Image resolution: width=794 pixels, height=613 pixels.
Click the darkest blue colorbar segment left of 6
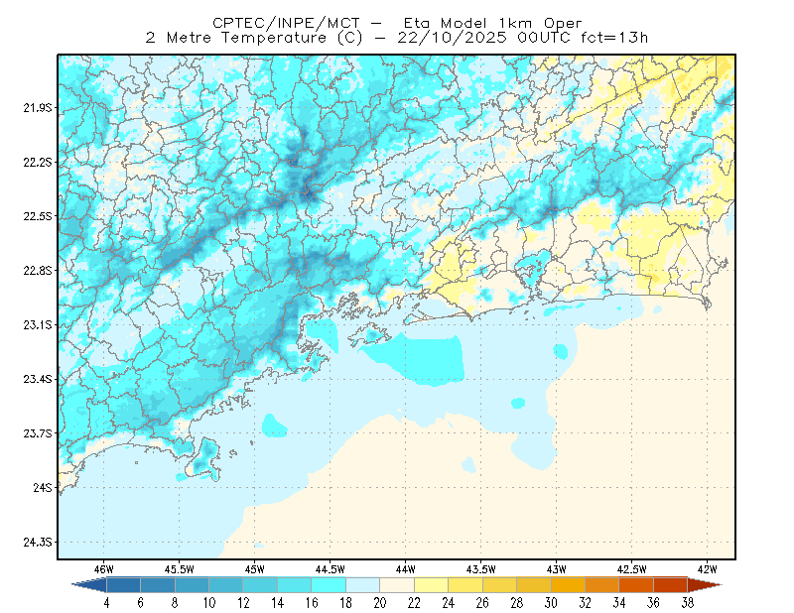tap(123, 584)
